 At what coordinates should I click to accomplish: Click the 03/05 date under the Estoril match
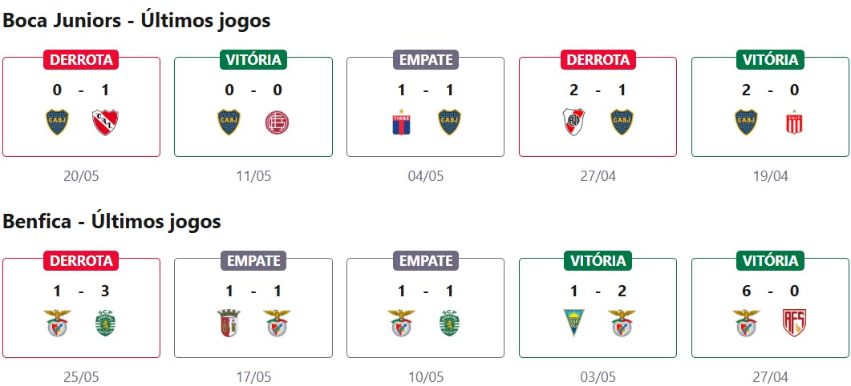tap(598, 376)
